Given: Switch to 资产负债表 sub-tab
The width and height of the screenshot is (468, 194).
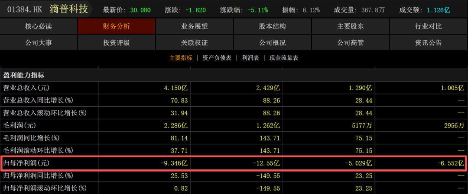Looking at the screenshot, I should click(x=217, y=58).
